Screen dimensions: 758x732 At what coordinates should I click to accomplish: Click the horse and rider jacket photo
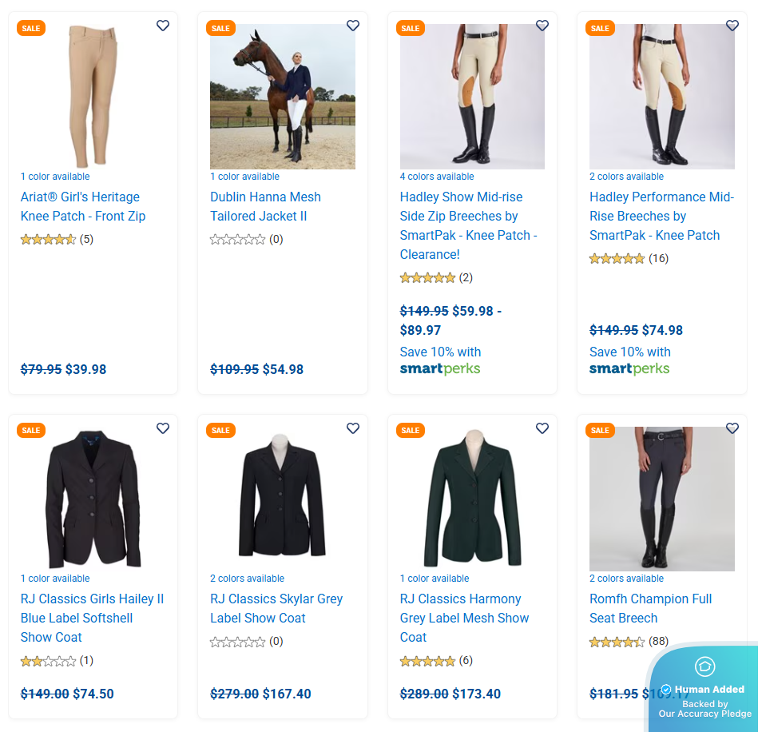(283, 96)
